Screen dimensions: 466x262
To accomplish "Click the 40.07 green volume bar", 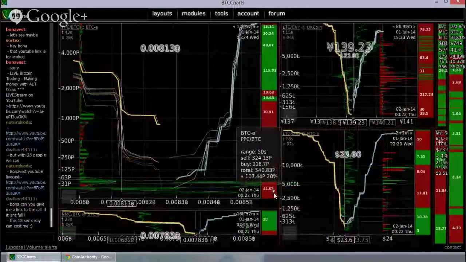I will tap(269, 45).
